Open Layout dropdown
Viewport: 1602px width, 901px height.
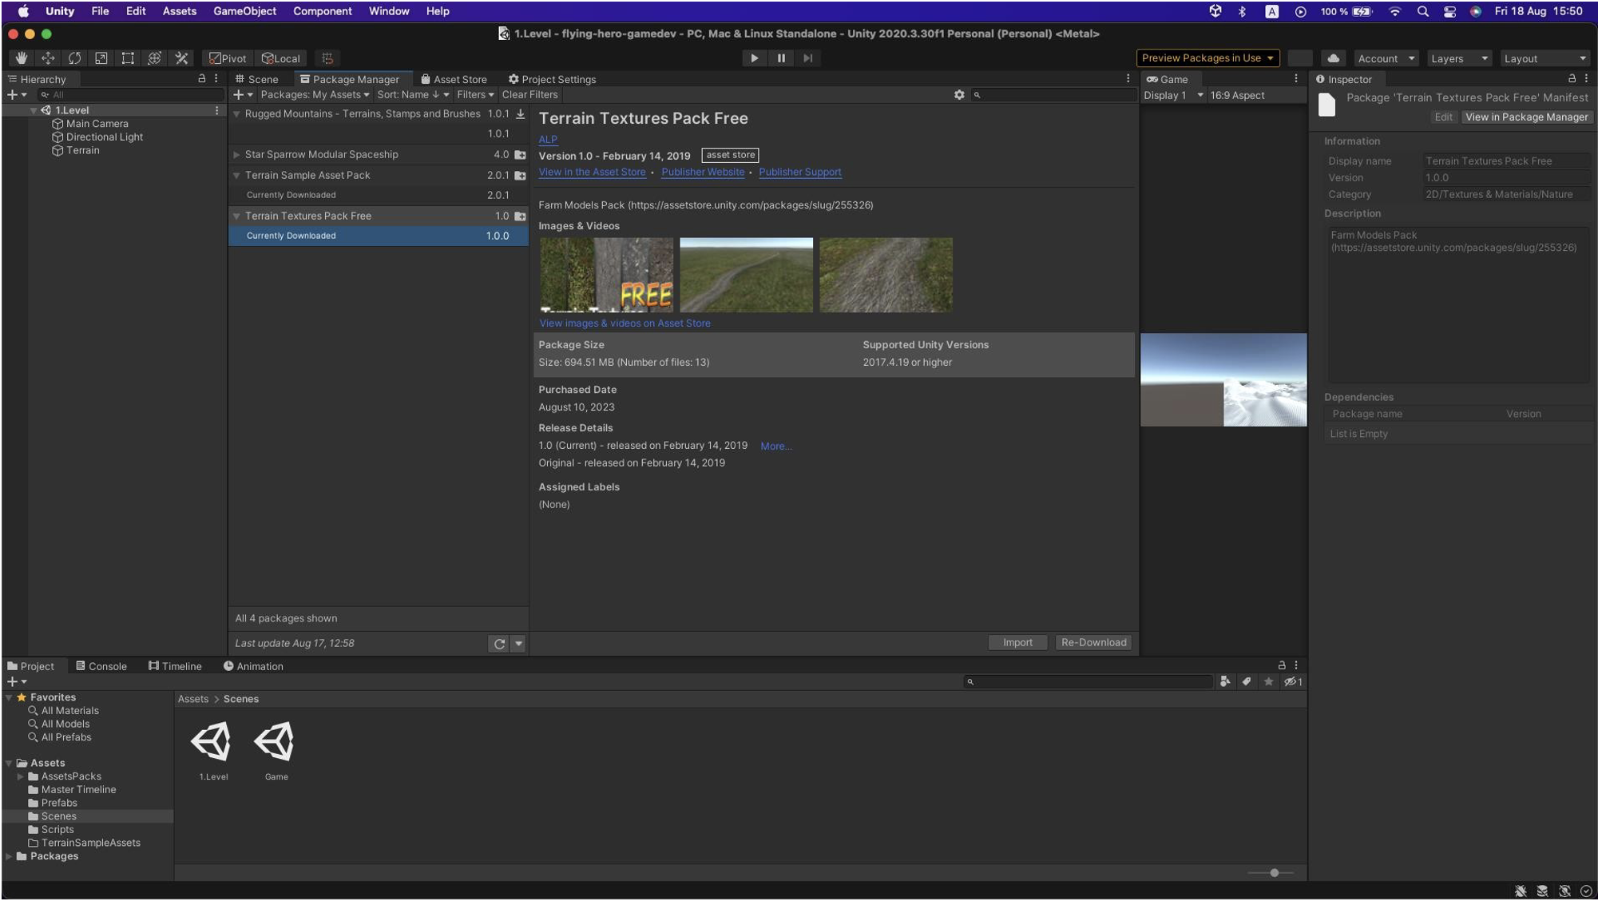tap(1545, 58)
